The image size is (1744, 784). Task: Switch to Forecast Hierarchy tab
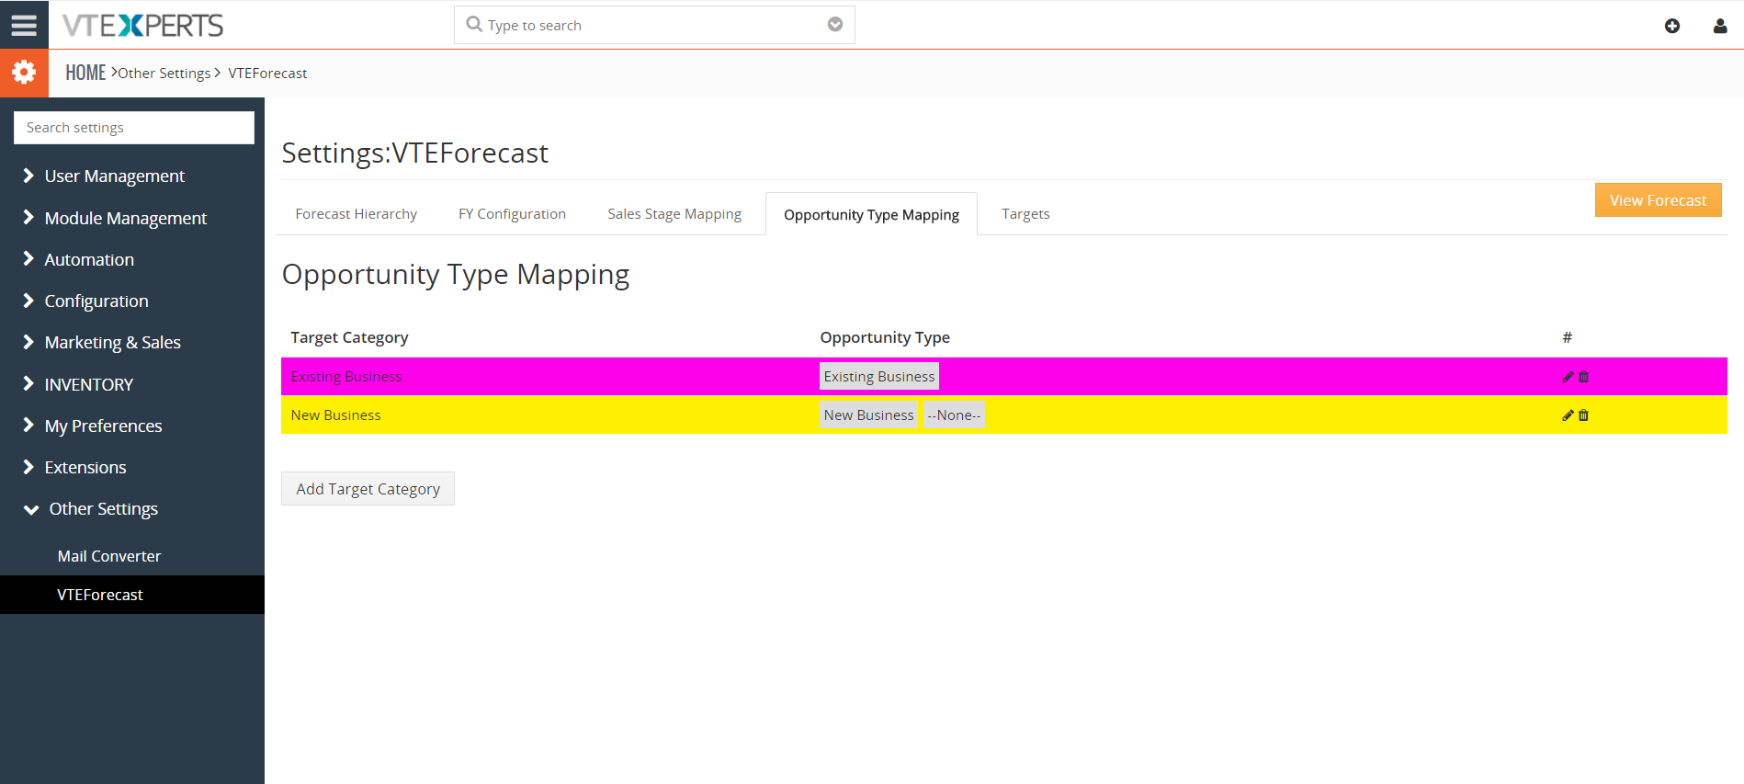357,214
